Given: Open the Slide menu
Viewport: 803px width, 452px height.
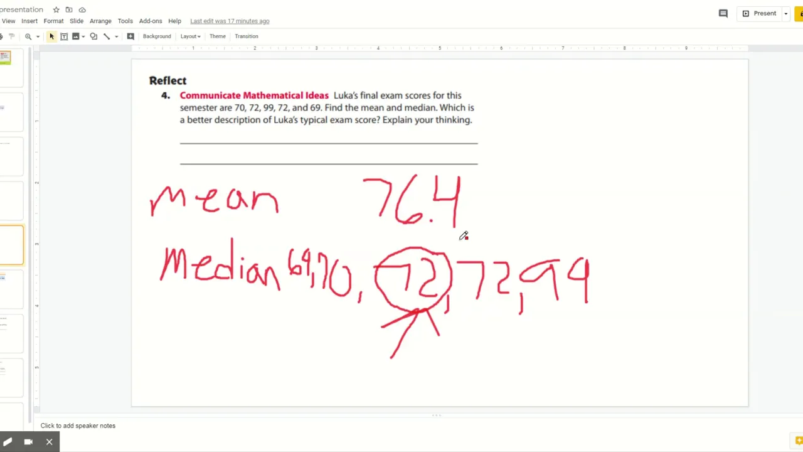Looking at the screenshot, I should point(77,21).
